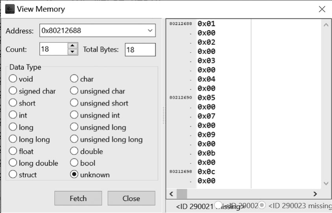Image resolution: width=332 pixels, height=213 pixels.
Task: Select the struct data type
Action: (13, 175)
